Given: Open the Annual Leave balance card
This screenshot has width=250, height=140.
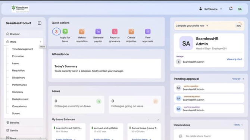Looking at the screenshot, I should point(144,132).
